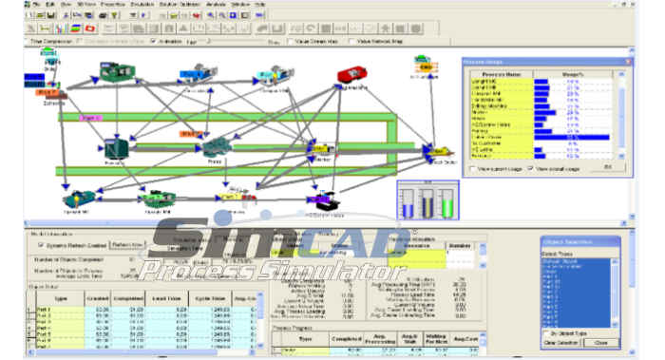Toggle Dynamic Refresh Enabled checkbox

[41, 245]
